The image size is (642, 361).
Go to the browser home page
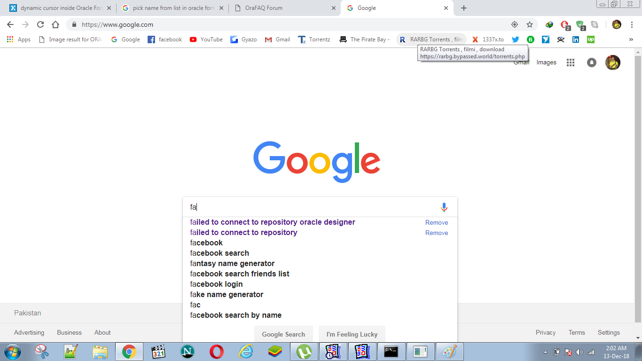[x=55, y=24]
